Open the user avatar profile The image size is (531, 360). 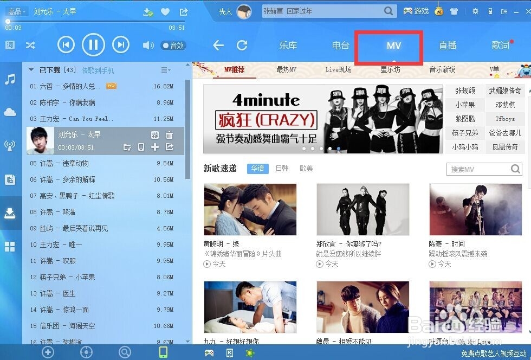(244, 12)
